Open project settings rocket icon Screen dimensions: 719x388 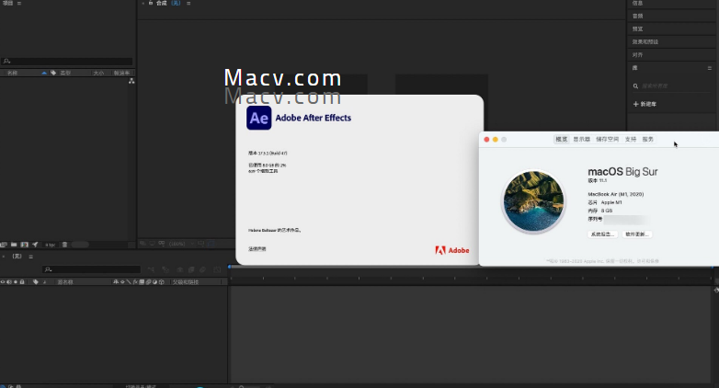(x=35, y=245)
